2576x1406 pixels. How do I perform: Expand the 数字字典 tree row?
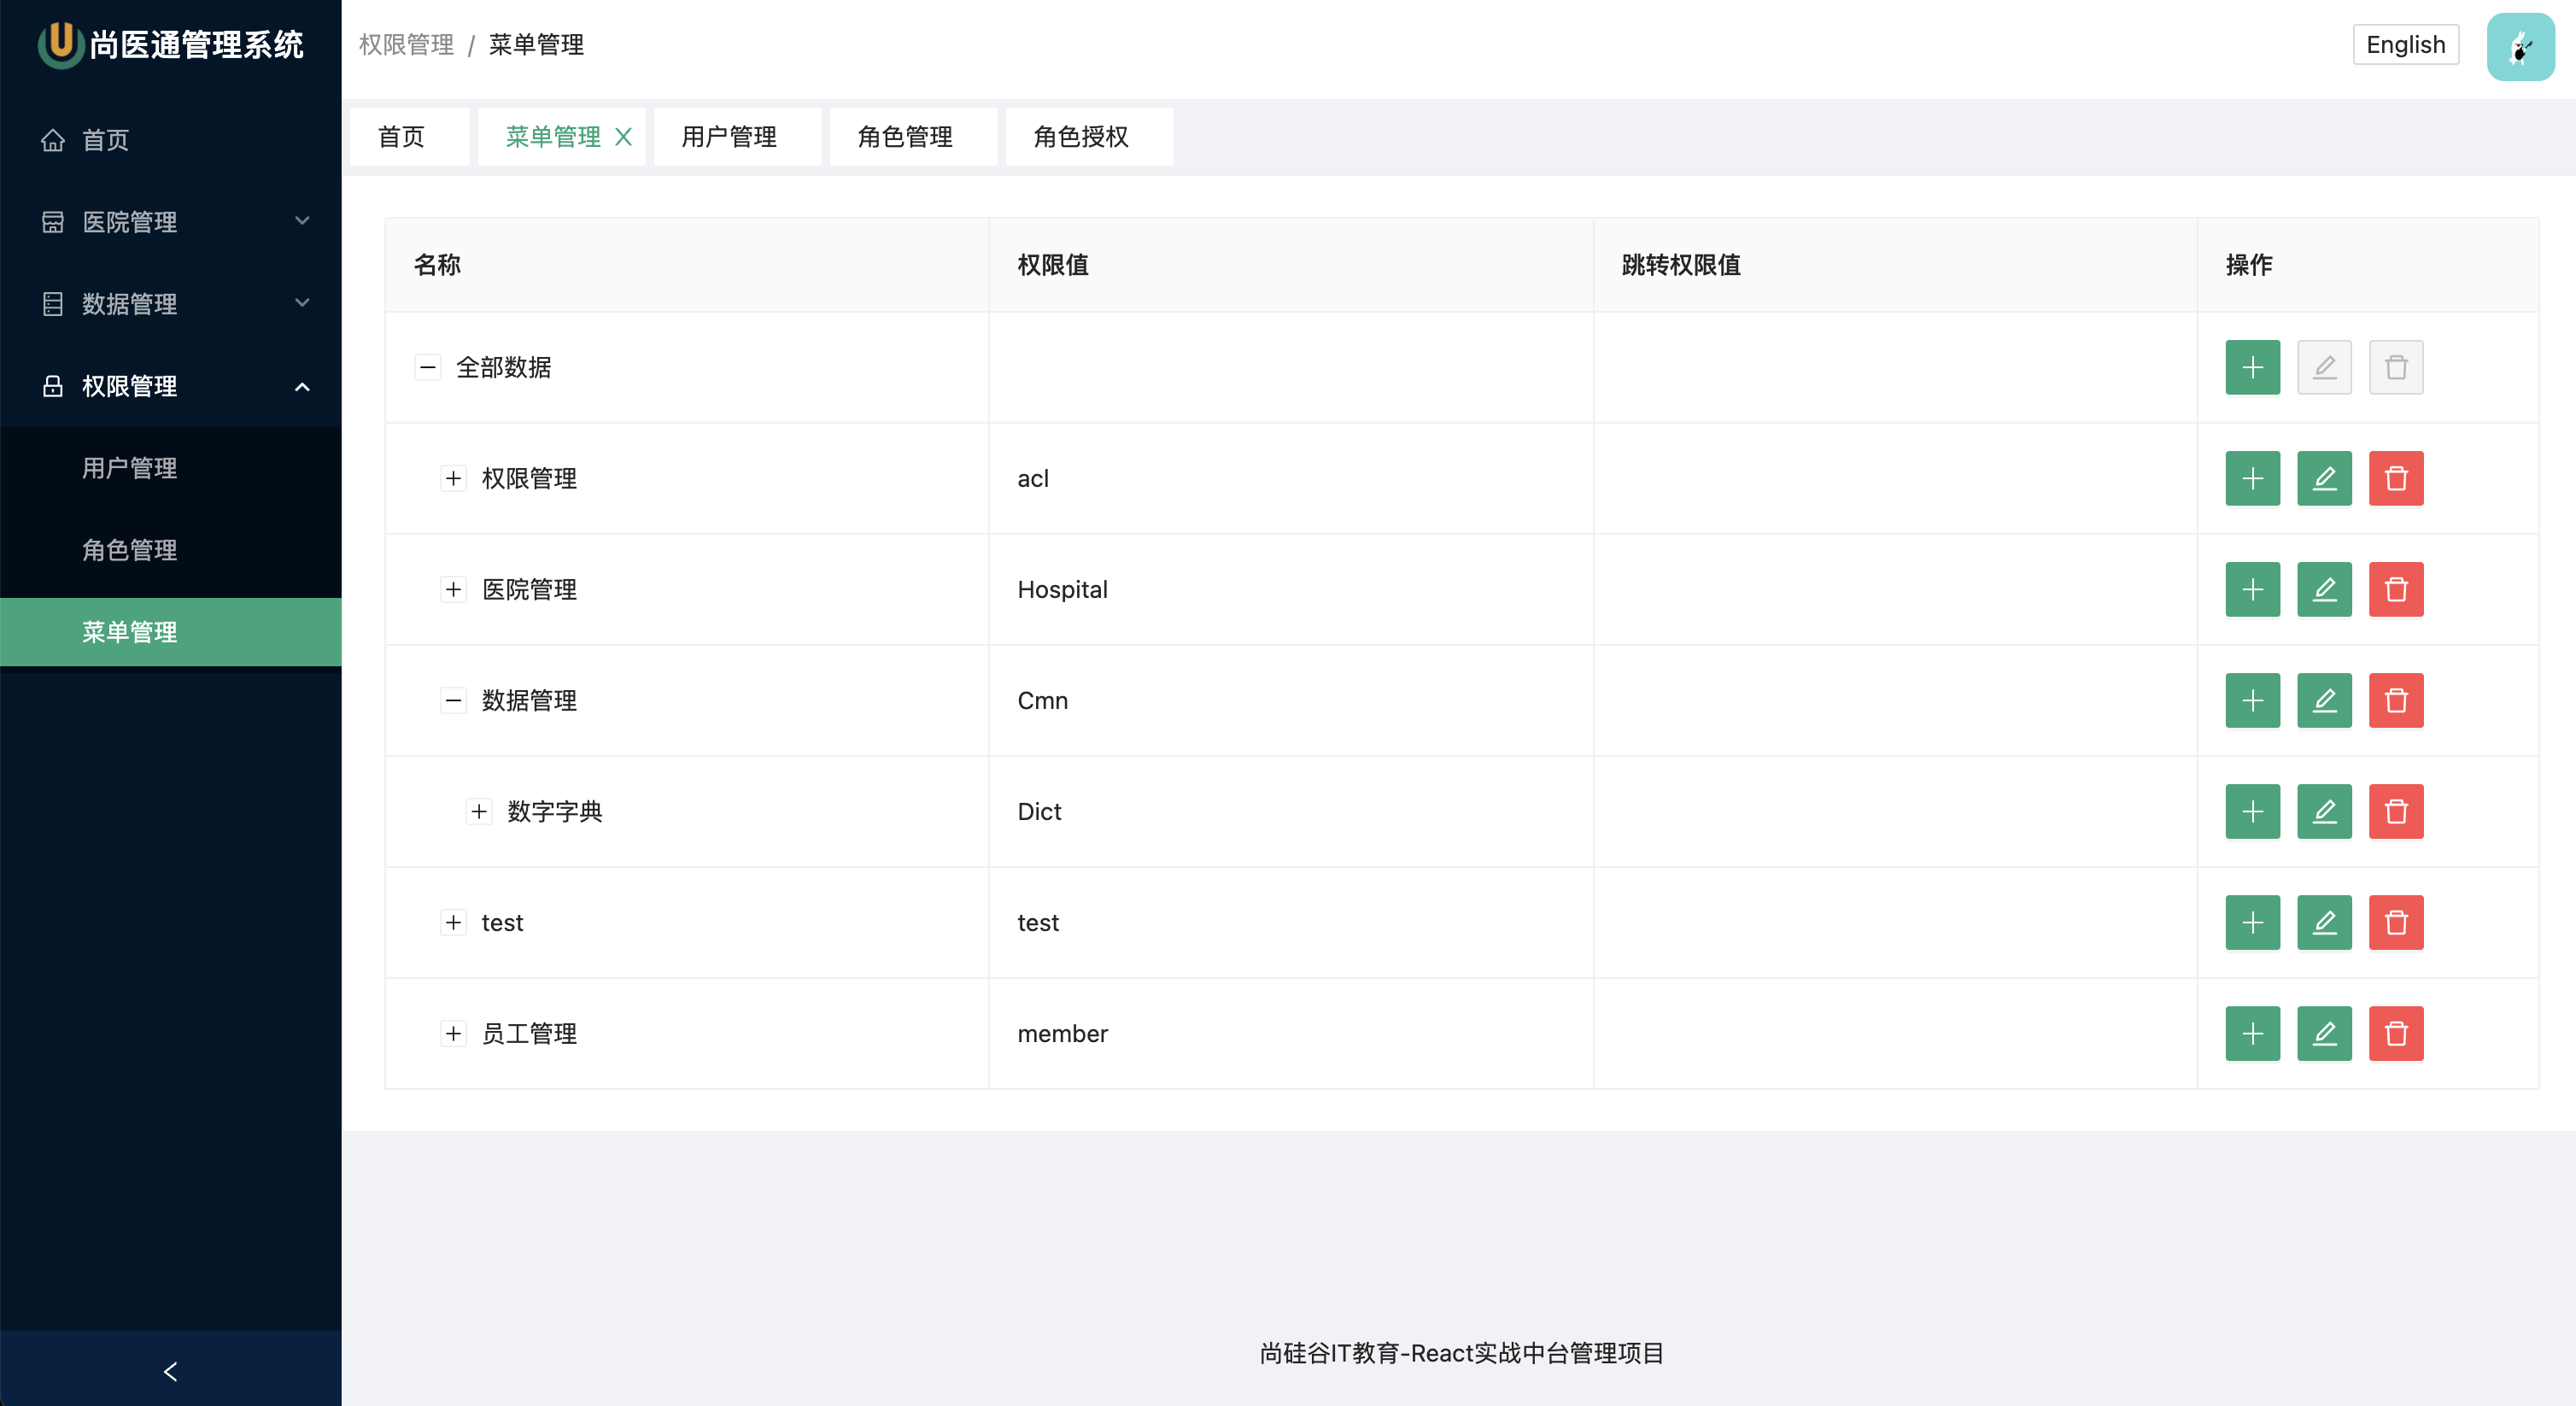coord(479,811)
